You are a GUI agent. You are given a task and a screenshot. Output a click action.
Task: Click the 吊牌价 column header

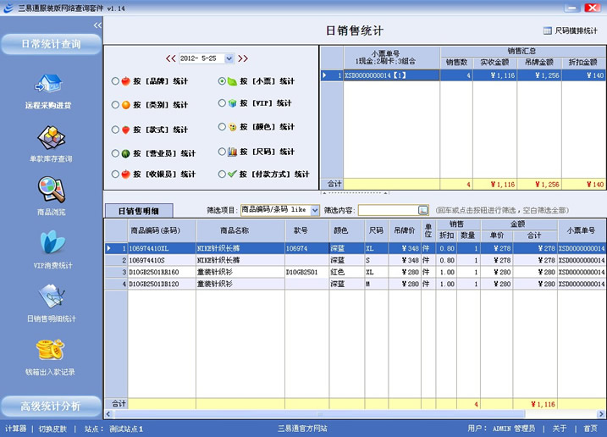(405, 230)
